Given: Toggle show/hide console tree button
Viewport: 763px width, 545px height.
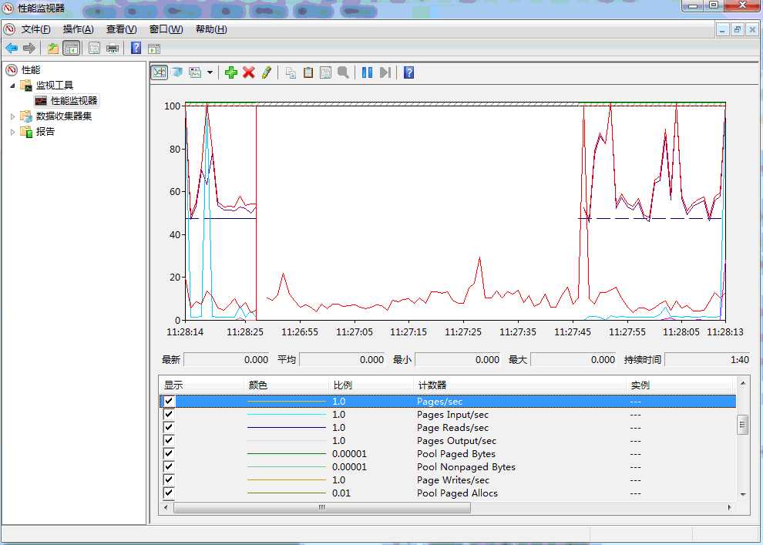Looking at the screenshot, I should 71,48.
